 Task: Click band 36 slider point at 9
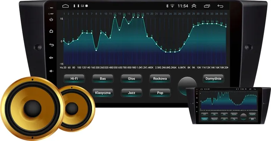(226, 27)
